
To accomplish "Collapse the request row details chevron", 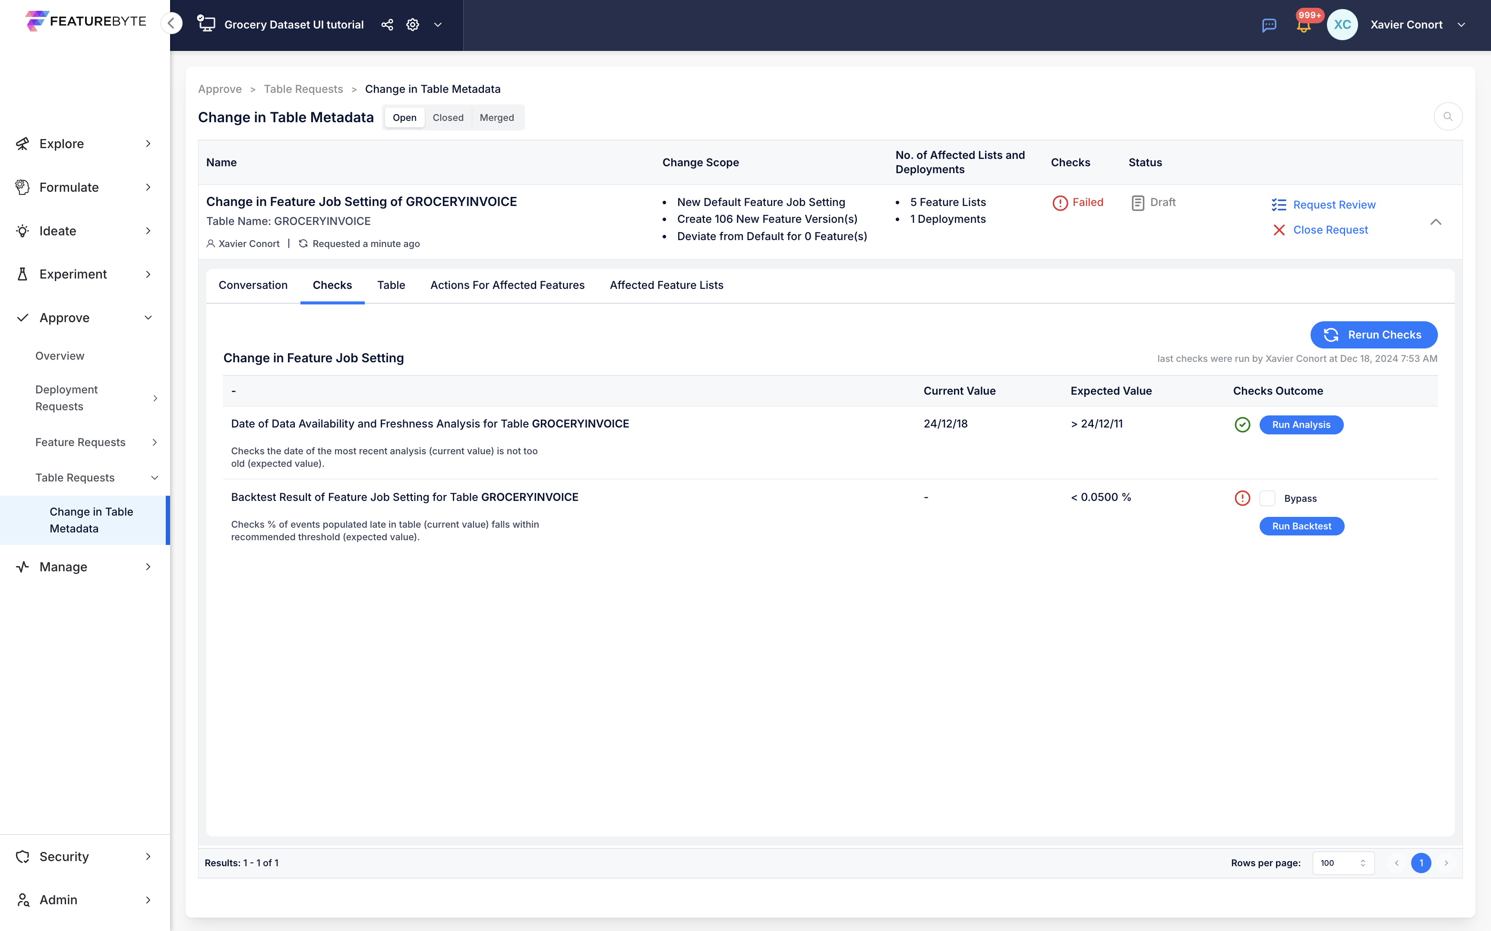I will 1436,222.
